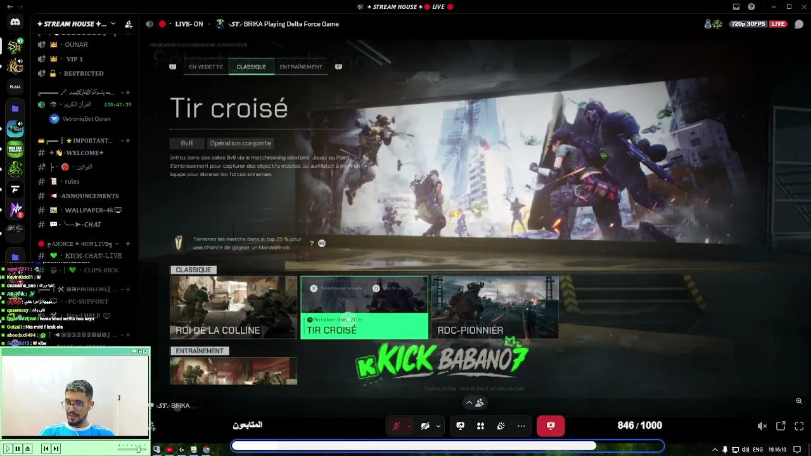
Task: Open the soundboard icon
Action: [x=501, y=426]
